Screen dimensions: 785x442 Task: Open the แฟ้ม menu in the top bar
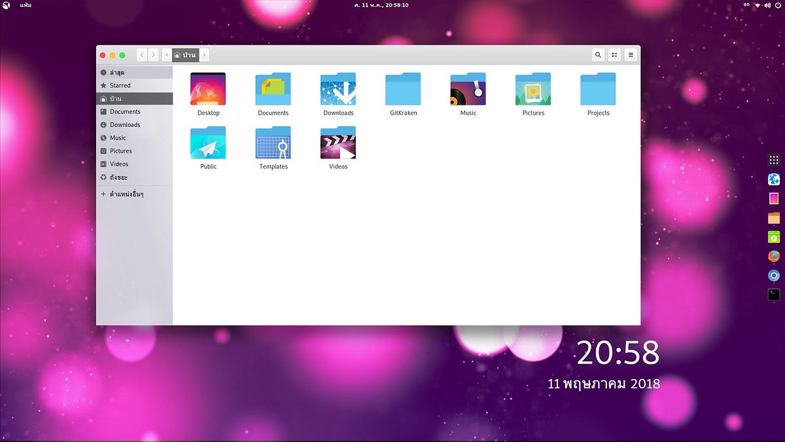click(25, 5)
